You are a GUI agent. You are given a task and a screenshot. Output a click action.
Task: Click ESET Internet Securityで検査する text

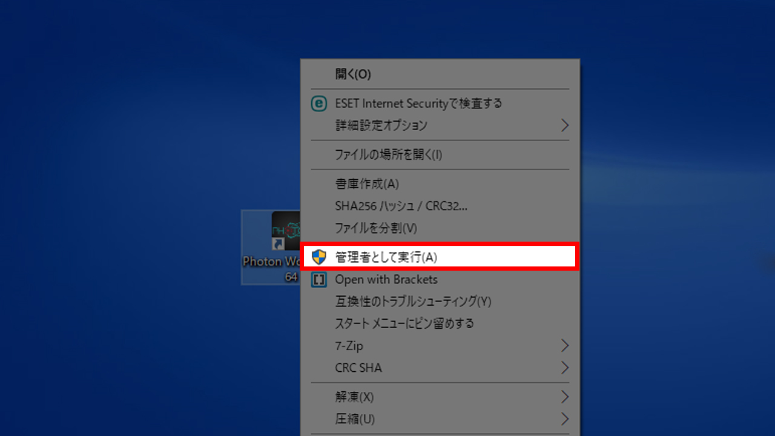click(418, 104)
